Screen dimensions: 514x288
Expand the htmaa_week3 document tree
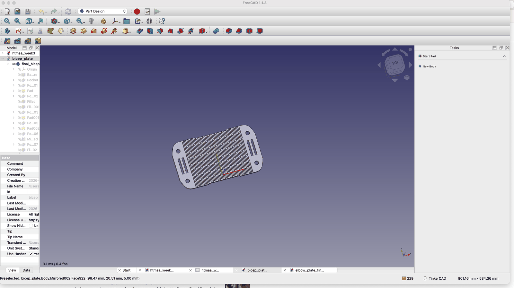click(3, 53)
